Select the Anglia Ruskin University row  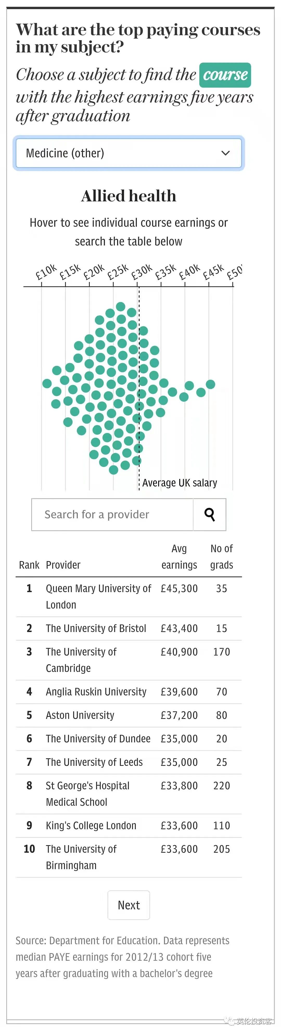pos(129,692)
